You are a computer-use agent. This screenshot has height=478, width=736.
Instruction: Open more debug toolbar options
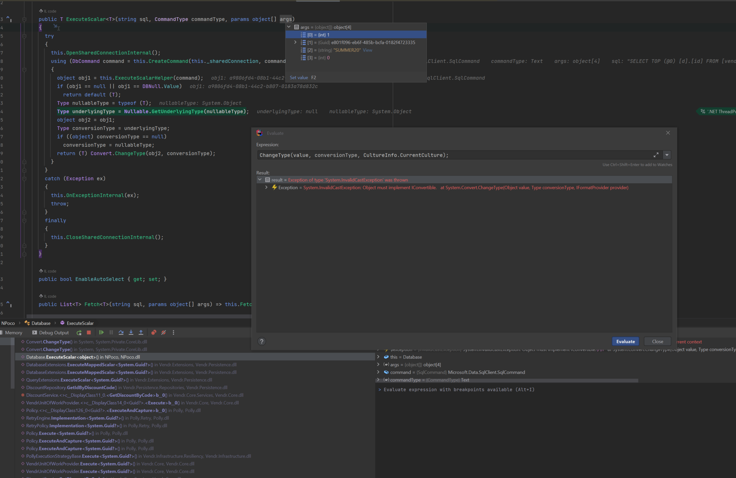173,333
